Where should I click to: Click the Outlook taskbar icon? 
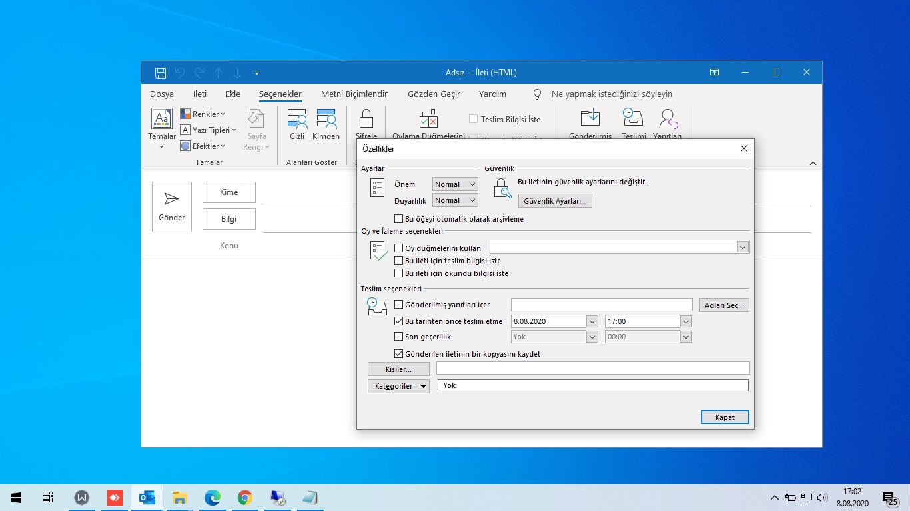147,498
